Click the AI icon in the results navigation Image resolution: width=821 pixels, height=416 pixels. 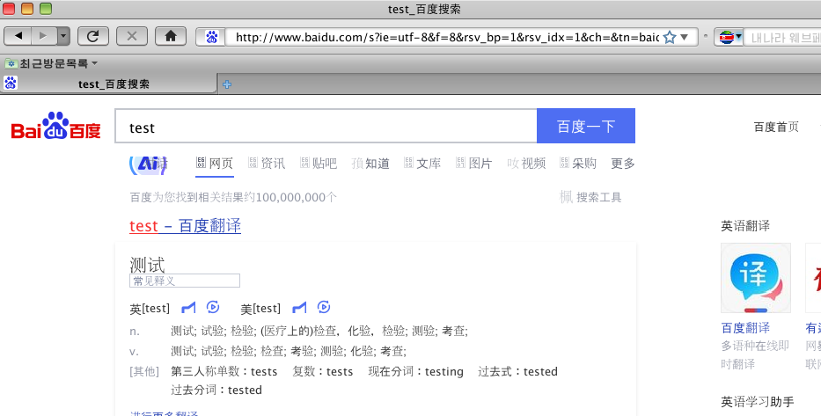149,164
